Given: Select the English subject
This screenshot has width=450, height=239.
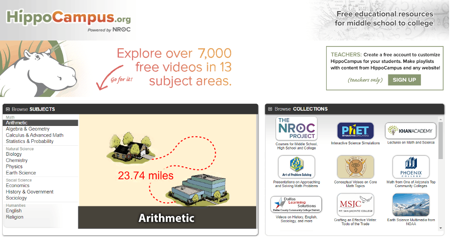Looking at the screenshot, I should point(13,211).
